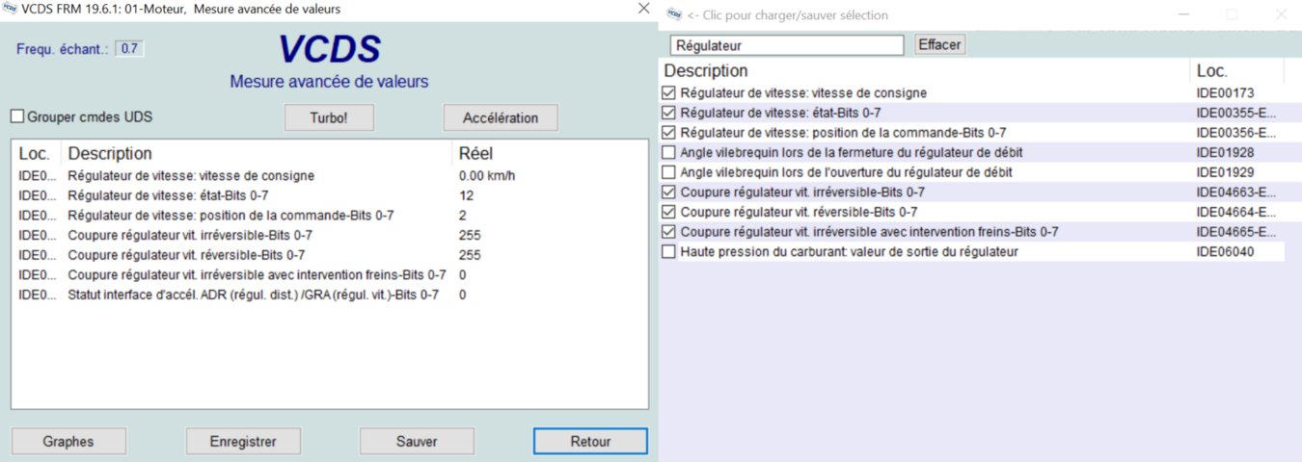Uncheck Régulateur de vitesse: vitesse de consigne
1302x462 pixels.
[669, 93]
